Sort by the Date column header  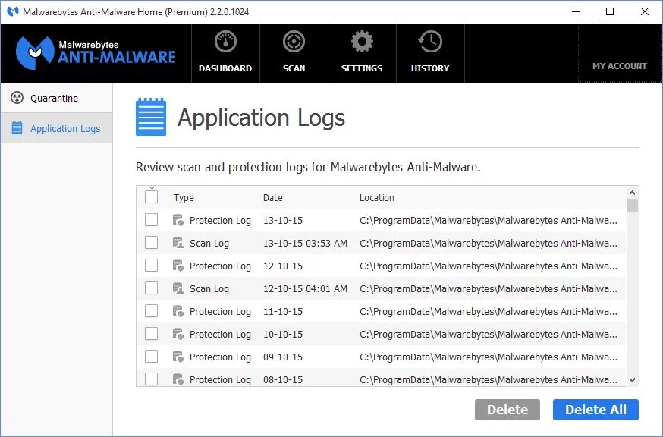273,197
